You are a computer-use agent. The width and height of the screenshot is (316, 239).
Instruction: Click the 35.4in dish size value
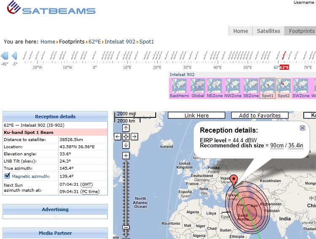[x=296, y=145]
